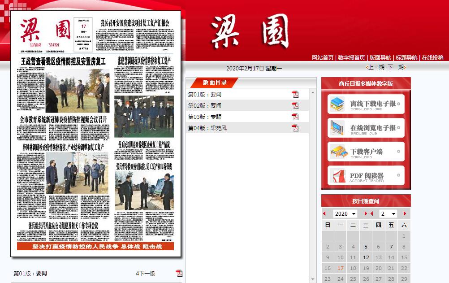Select date 12 in the calendar
Screen dimensions: 449x283
[x=366, y=257]
